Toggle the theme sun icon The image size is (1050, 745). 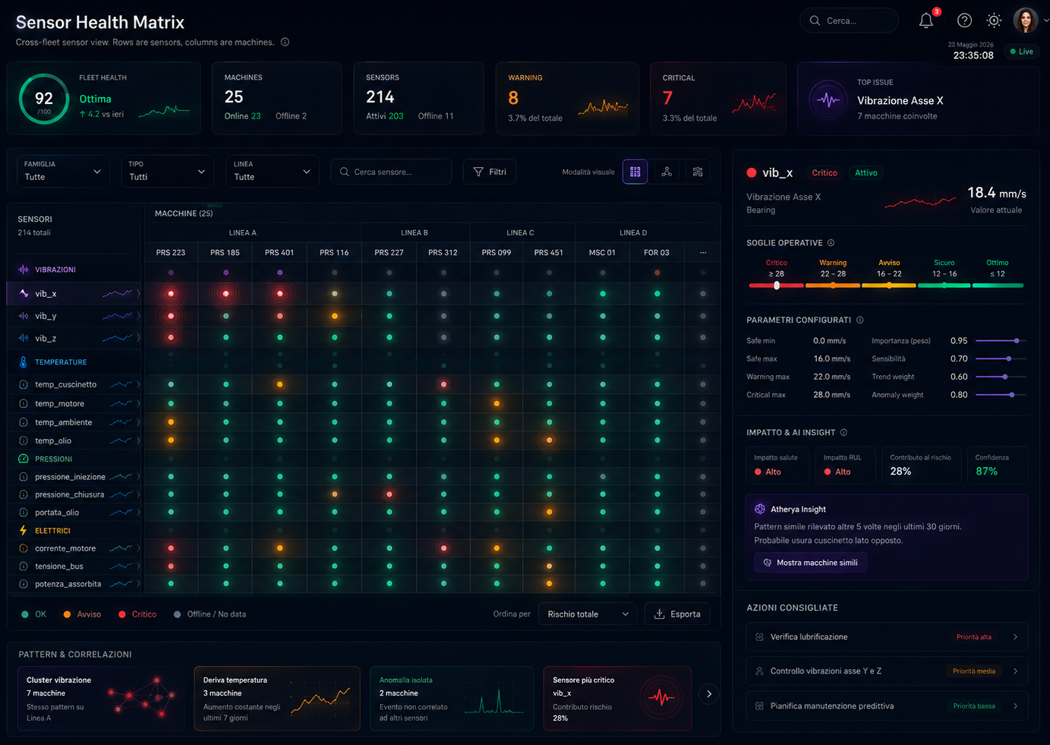tap(994, 21)
